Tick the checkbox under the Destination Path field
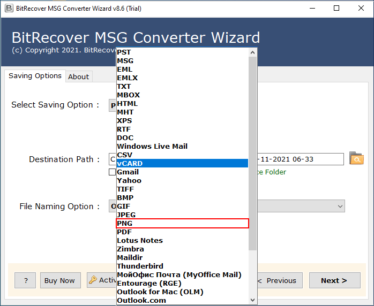This screenshot has width=374, height=306. 112,172
